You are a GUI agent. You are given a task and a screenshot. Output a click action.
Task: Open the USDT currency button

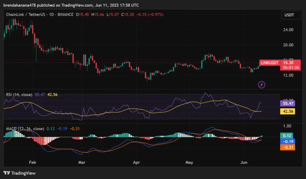[291, 15]
